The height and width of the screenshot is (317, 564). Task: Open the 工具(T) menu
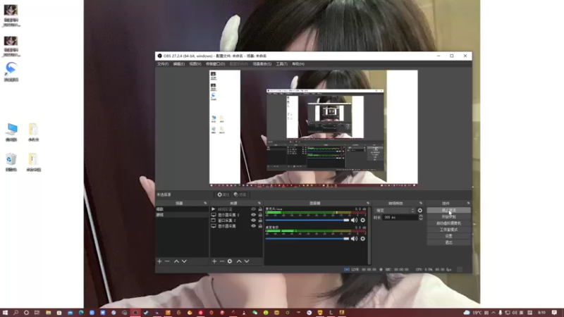tap(281, 64)
